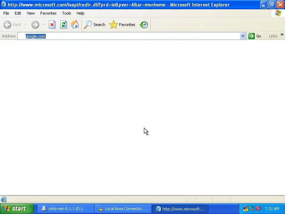Click the IE icon in title bar
Viewport: 285px width, 214px height.
[4, 4]
